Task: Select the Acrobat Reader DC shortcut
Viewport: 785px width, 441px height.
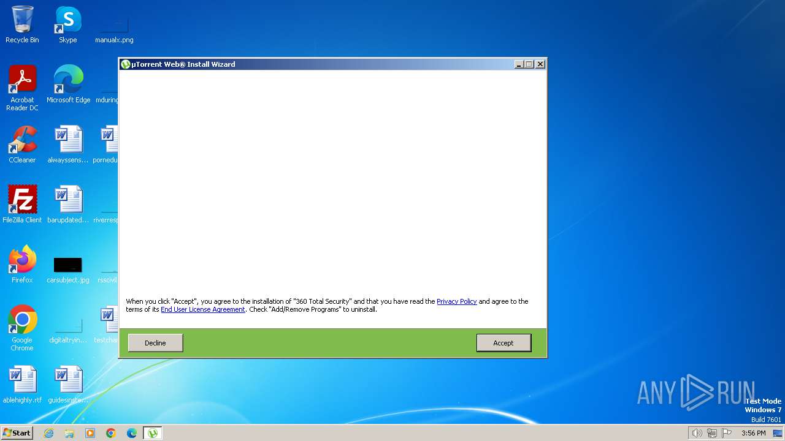Action: pyautogui.click(x=22, y=88)
